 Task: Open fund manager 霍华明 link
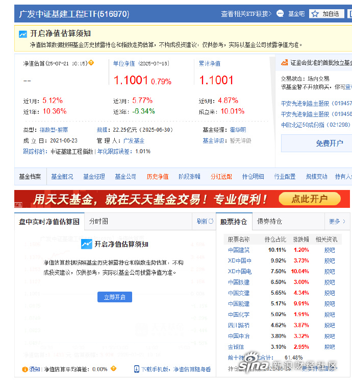coord(238,130)
